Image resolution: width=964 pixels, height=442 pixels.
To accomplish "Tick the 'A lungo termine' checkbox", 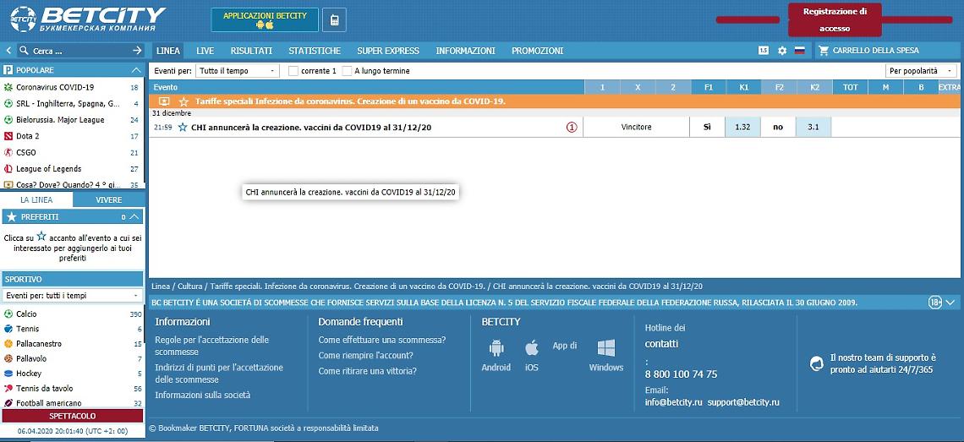I will tap(347, 71).
